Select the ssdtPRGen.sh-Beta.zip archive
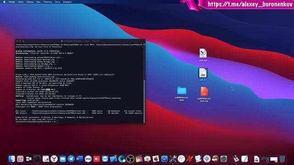The height and width of the screenshot is (165, 294). coord(204,94)
